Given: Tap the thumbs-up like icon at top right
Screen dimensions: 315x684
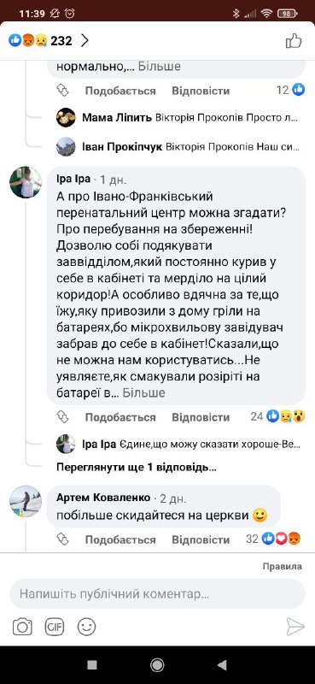Looking at the screenshot, I should point(294,41).
